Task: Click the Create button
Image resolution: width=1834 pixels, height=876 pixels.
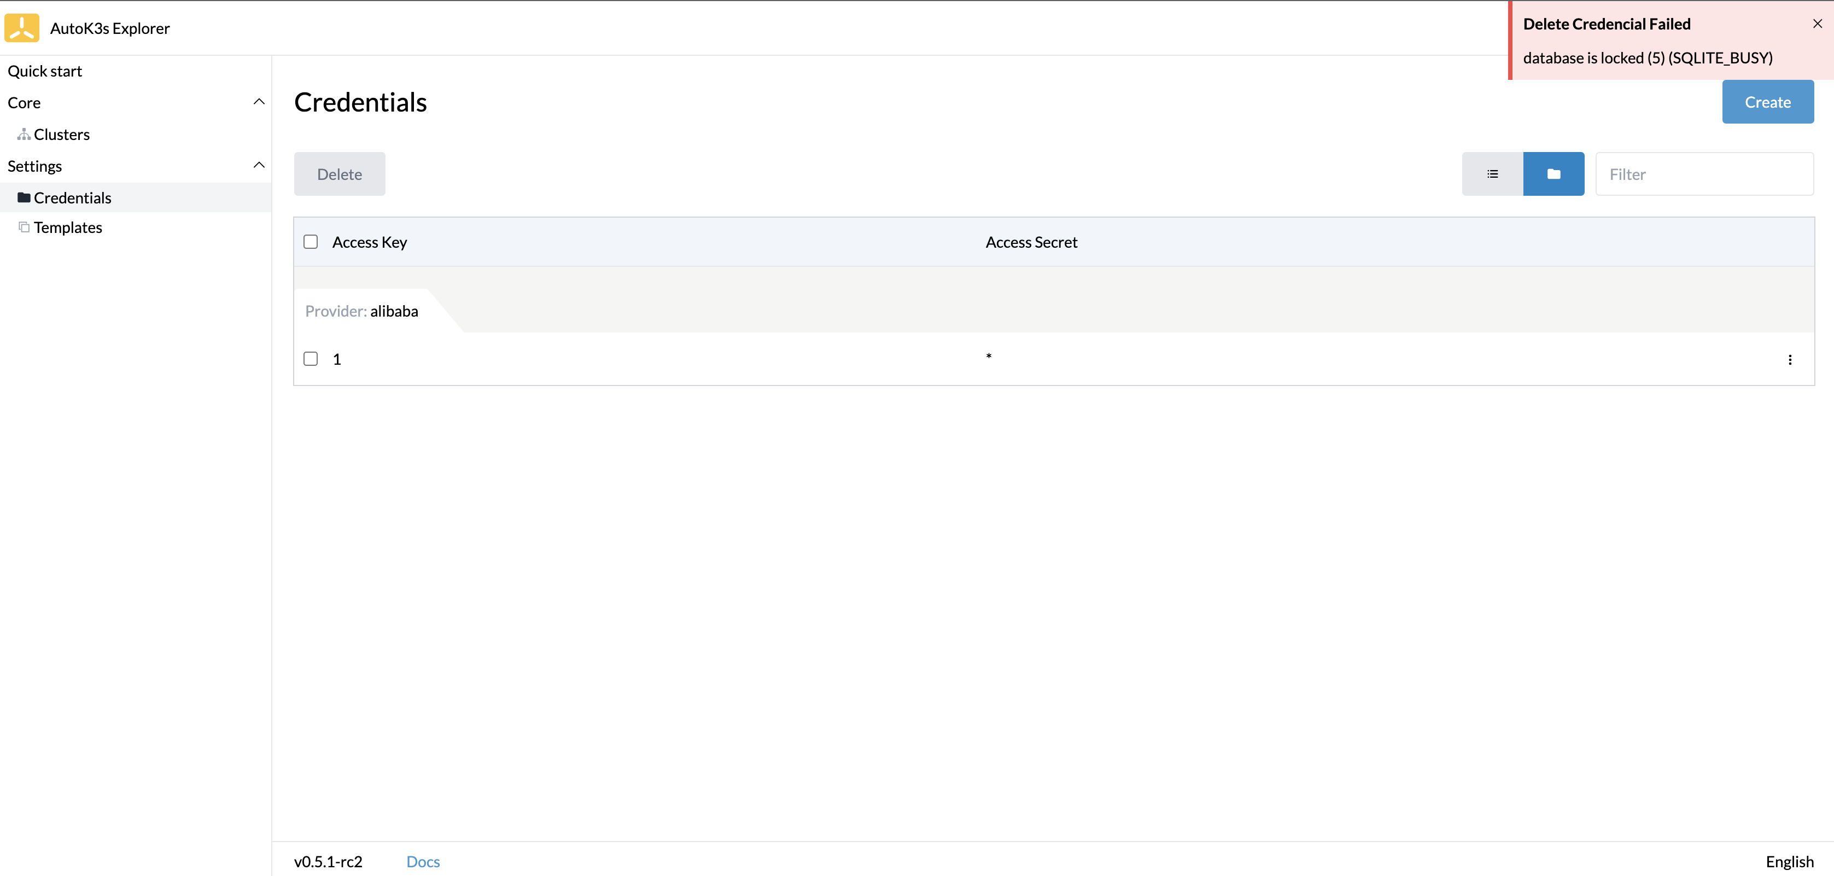Action: [1768, 101]
